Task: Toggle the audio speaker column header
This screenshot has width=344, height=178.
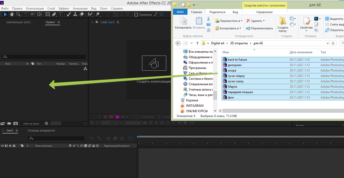Action: pyautogui.click(x=6, y=146)
